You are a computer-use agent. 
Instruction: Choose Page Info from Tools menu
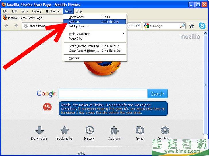95,39
